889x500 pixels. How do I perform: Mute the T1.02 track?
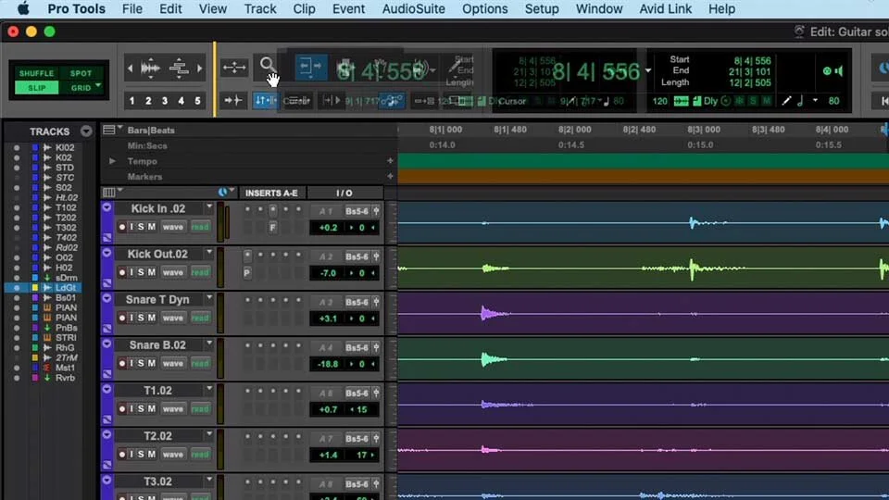point(151,408)
